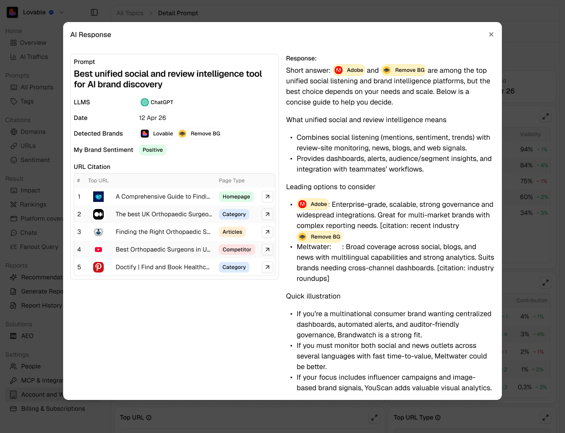Open Lovable workspace dropdown chevron
This screenshot has width=565, height=433.
click(62, 12)
